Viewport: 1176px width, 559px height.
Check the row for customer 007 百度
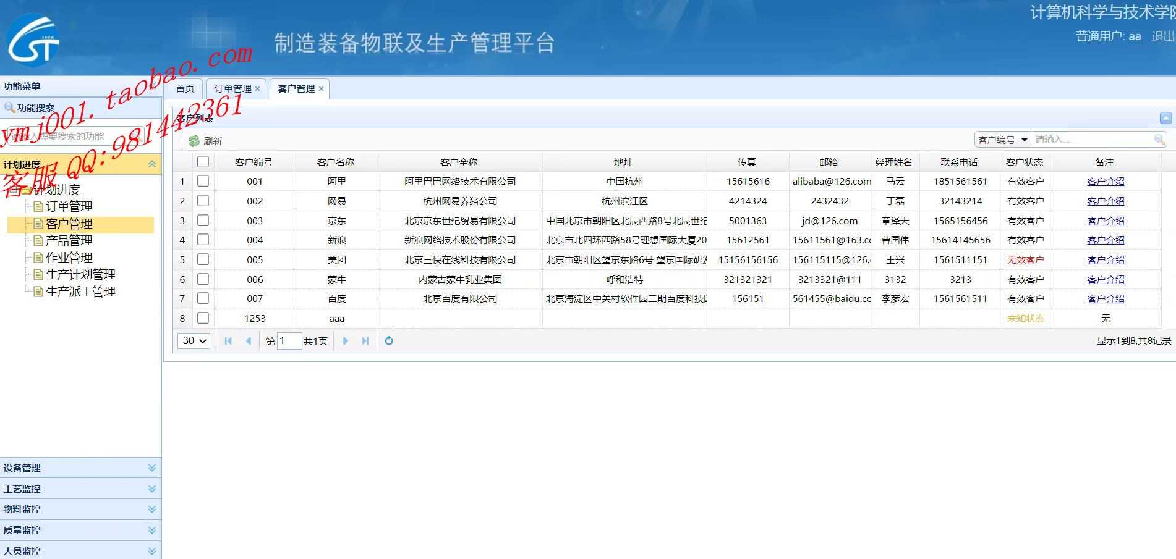tap(203, 298)
